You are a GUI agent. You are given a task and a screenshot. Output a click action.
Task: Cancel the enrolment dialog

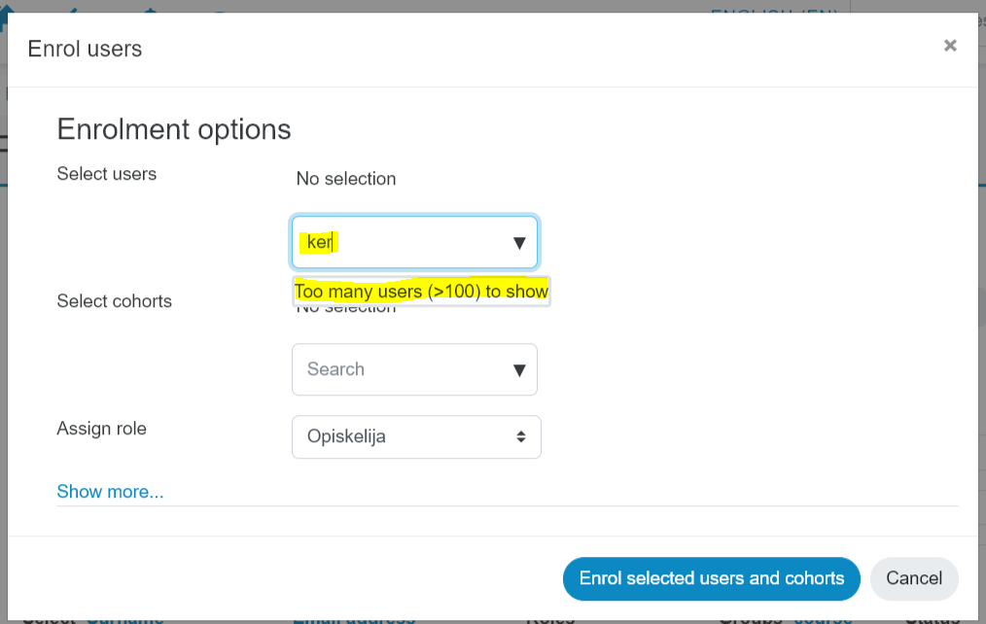tap(914, 578)
